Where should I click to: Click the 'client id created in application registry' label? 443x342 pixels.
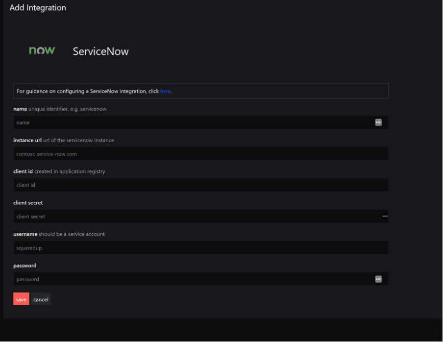(59, 171)
